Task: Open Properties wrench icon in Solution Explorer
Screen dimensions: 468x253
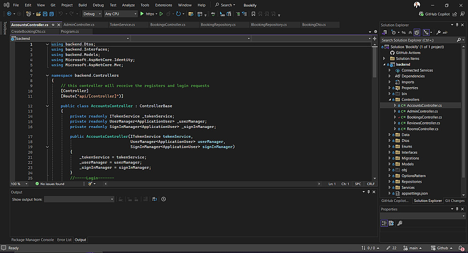Action: [438, 32]
